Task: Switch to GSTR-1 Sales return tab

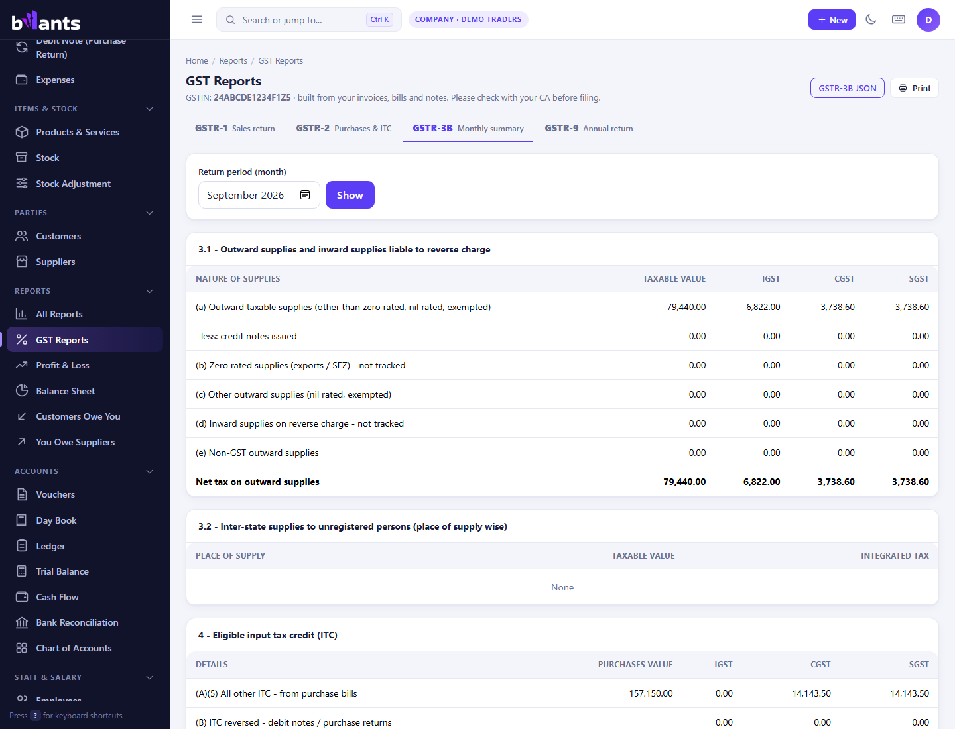Action: pos(235,129)
